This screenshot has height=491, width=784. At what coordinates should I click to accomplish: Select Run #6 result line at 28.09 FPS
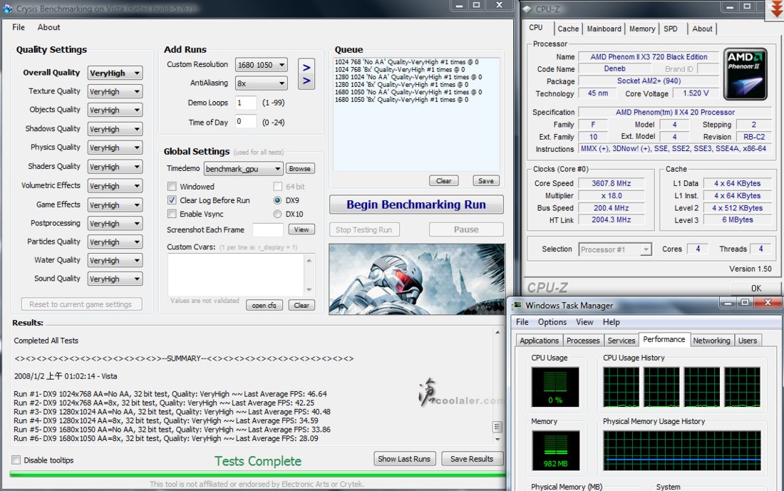pyautogui.click(x=166, y=438)
